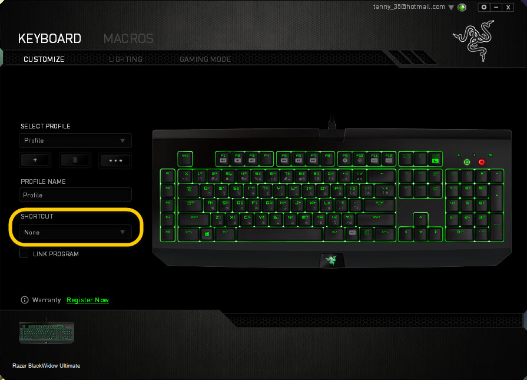527x380 pixels.
Task: Open the profile options ellipsis button
Action: 115,160
